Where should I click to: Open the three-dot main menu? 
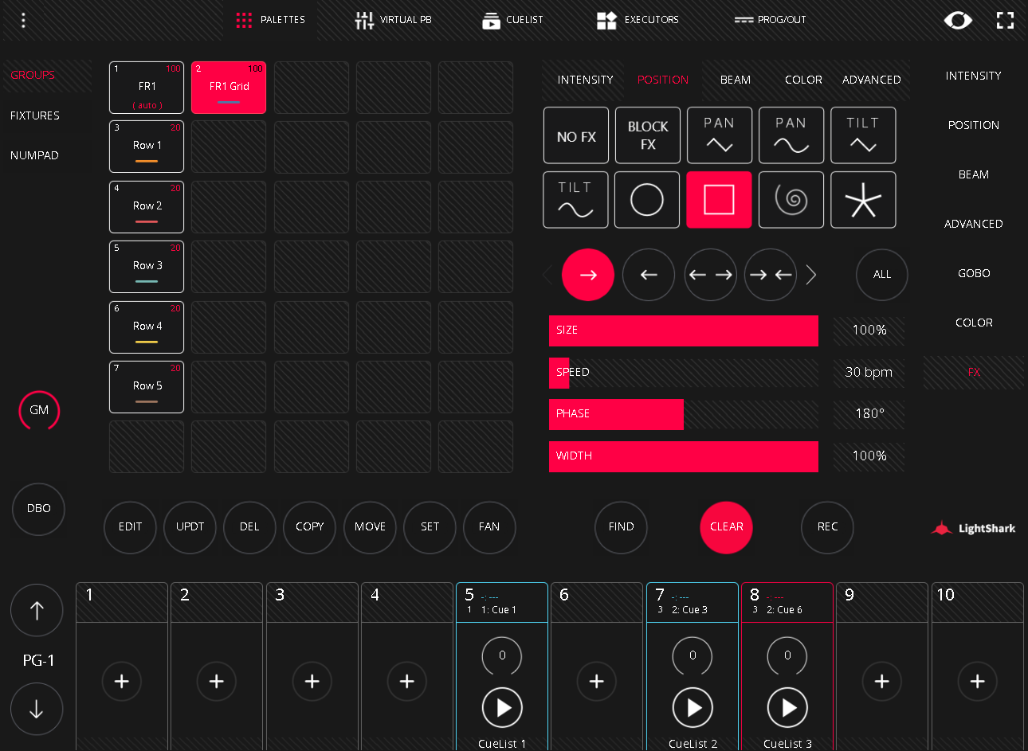tap(23, 20)
